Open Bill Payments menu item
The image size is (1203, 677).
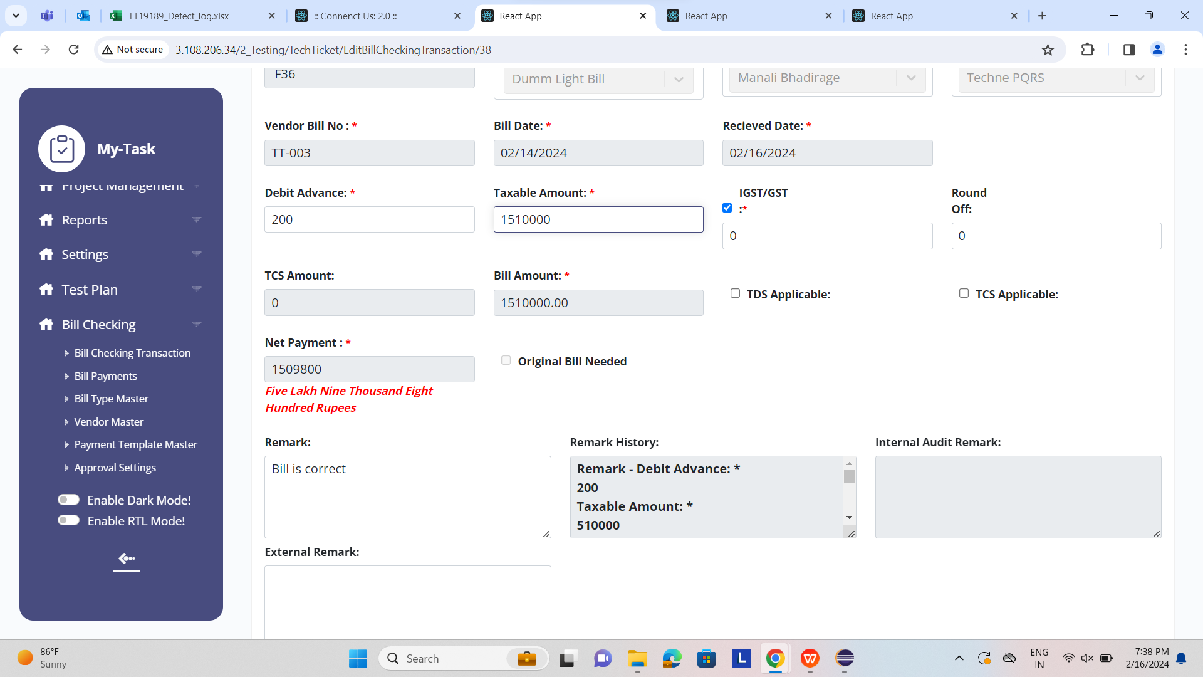(105, 376)
